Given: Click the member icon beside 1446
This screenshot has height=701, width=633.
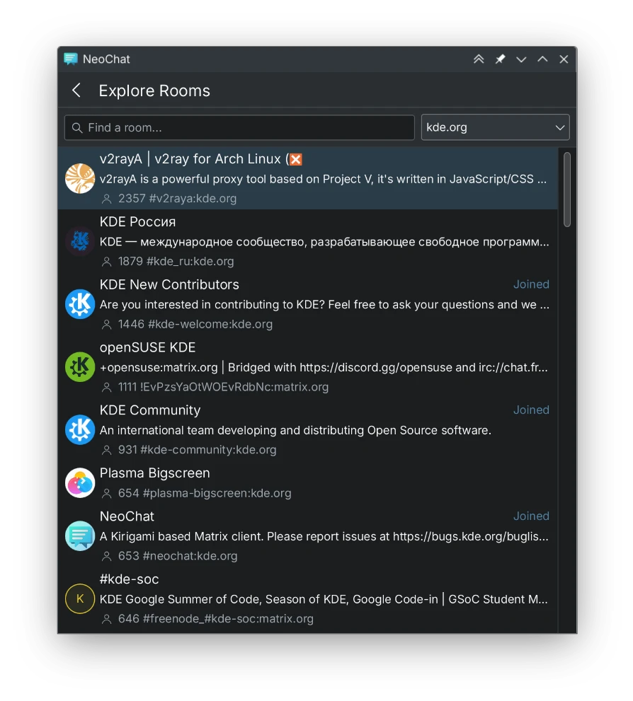Looking at the screenshot, I should (x=106, y=324).
